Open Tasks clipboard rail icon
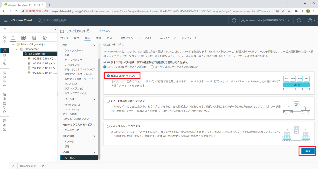 tap(4, 99)
